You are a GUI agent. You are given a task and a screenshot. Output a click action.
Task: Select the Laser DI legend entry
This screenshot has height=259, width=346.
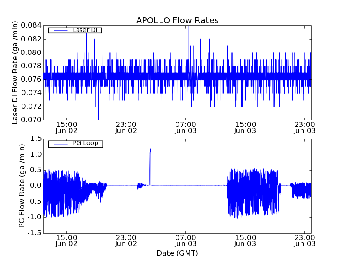(x=84, y=30)
